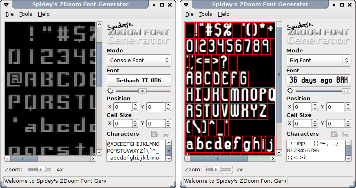Open Tools menu in the right window
Viewport: 356px width, 188px height.
pos(206,14)
